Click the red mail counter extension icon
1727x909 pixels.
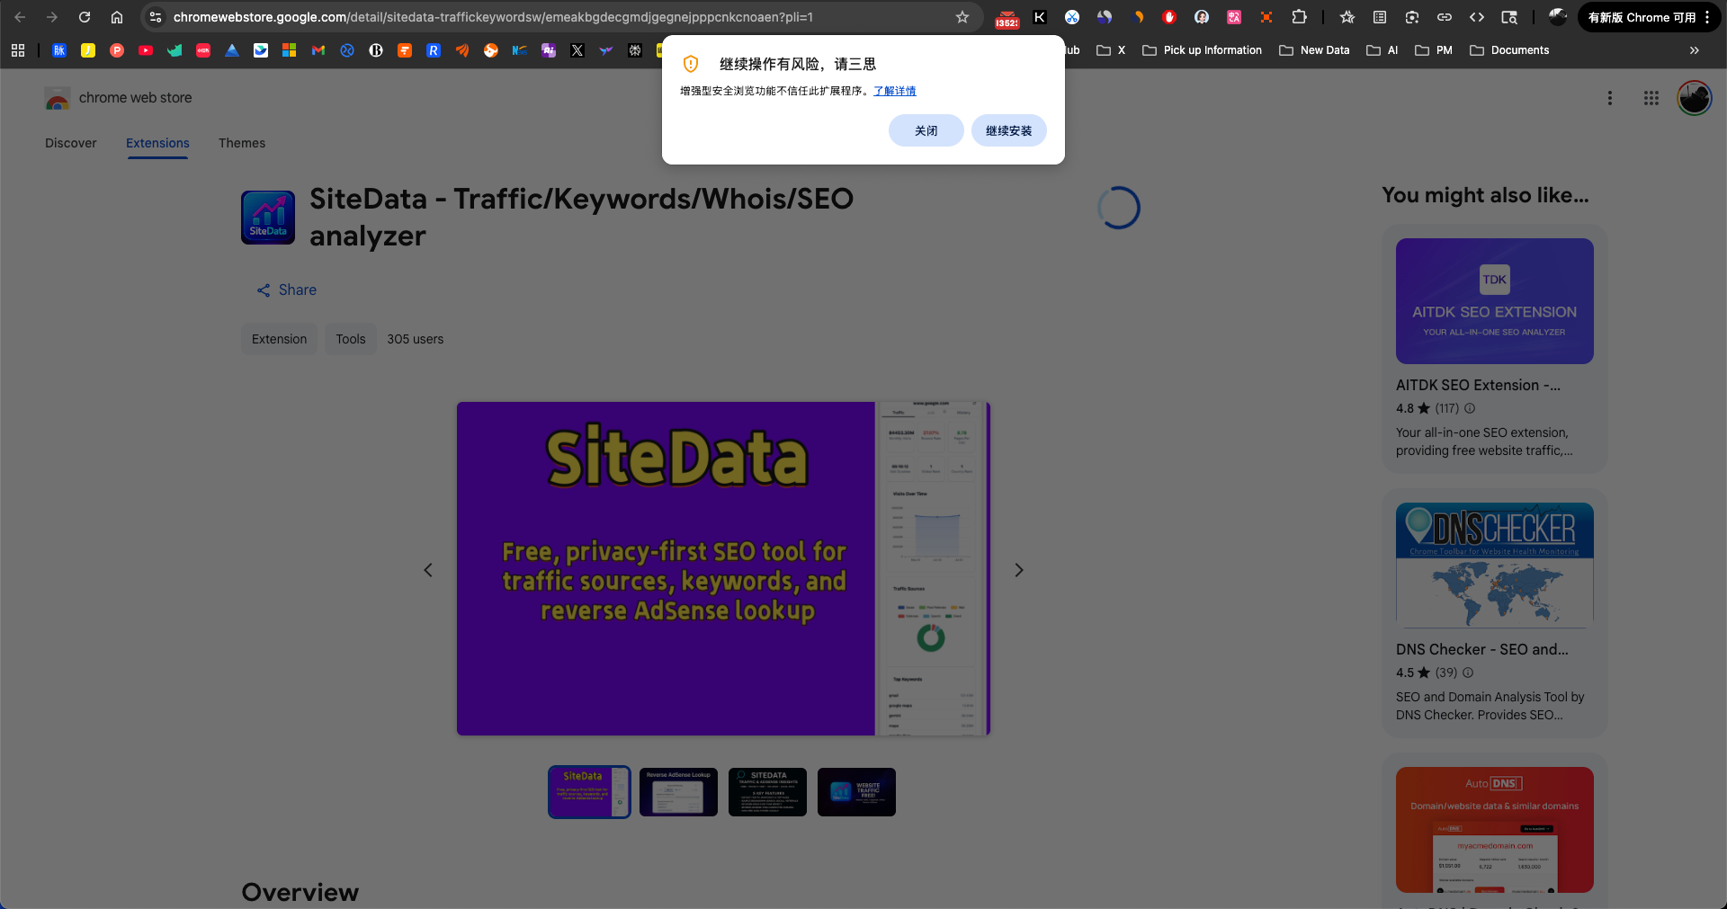click(1007, 18)
